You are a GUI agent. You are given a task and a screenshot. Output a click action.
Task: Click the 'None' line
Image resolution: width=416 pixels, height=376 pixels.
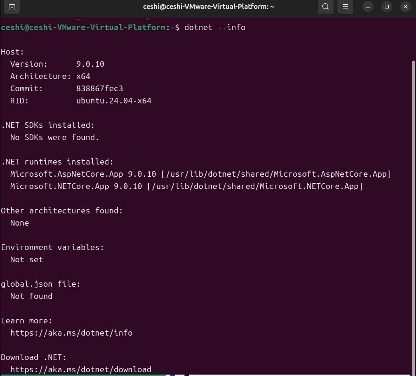[x=20, y=223]
